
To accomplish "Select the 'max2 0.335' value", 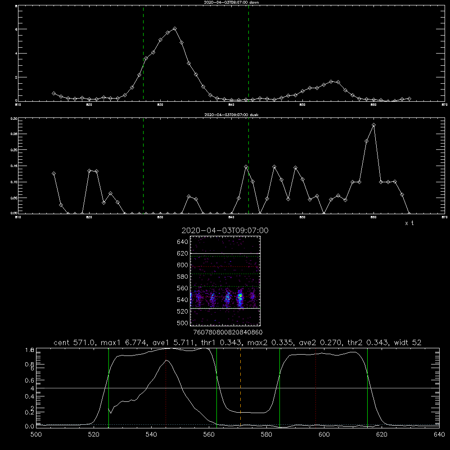I will (x=269, y=342).
